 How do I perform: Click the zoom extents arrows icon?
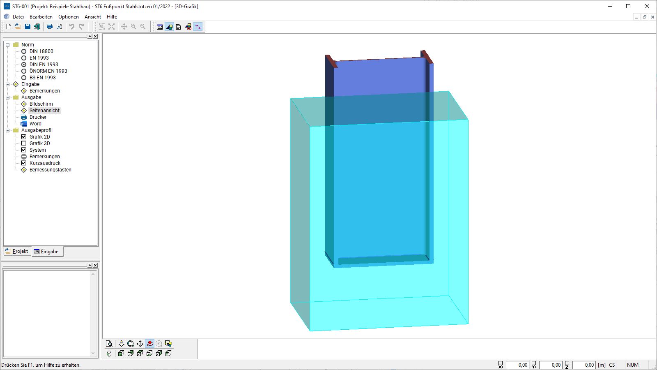point(111,27)
